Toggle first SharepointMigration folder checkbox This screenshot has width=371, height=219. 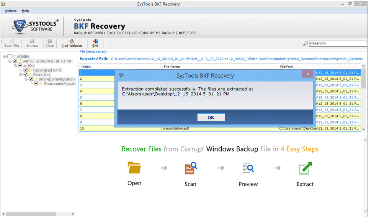[31, 79]
